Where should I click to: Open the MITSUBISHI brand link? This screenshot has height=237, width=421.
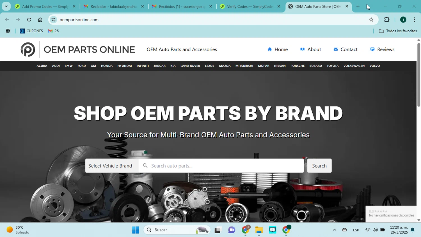click(244, 66)
